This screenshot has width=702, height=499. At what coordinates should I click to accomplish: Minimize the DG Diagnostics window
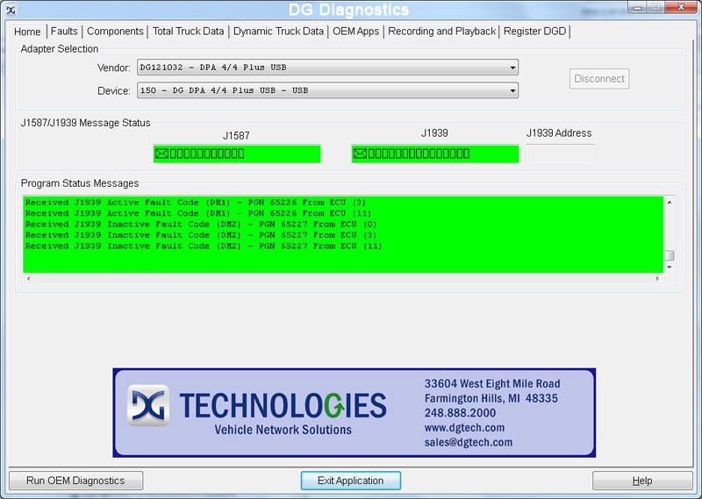click(x=638, y=8)
